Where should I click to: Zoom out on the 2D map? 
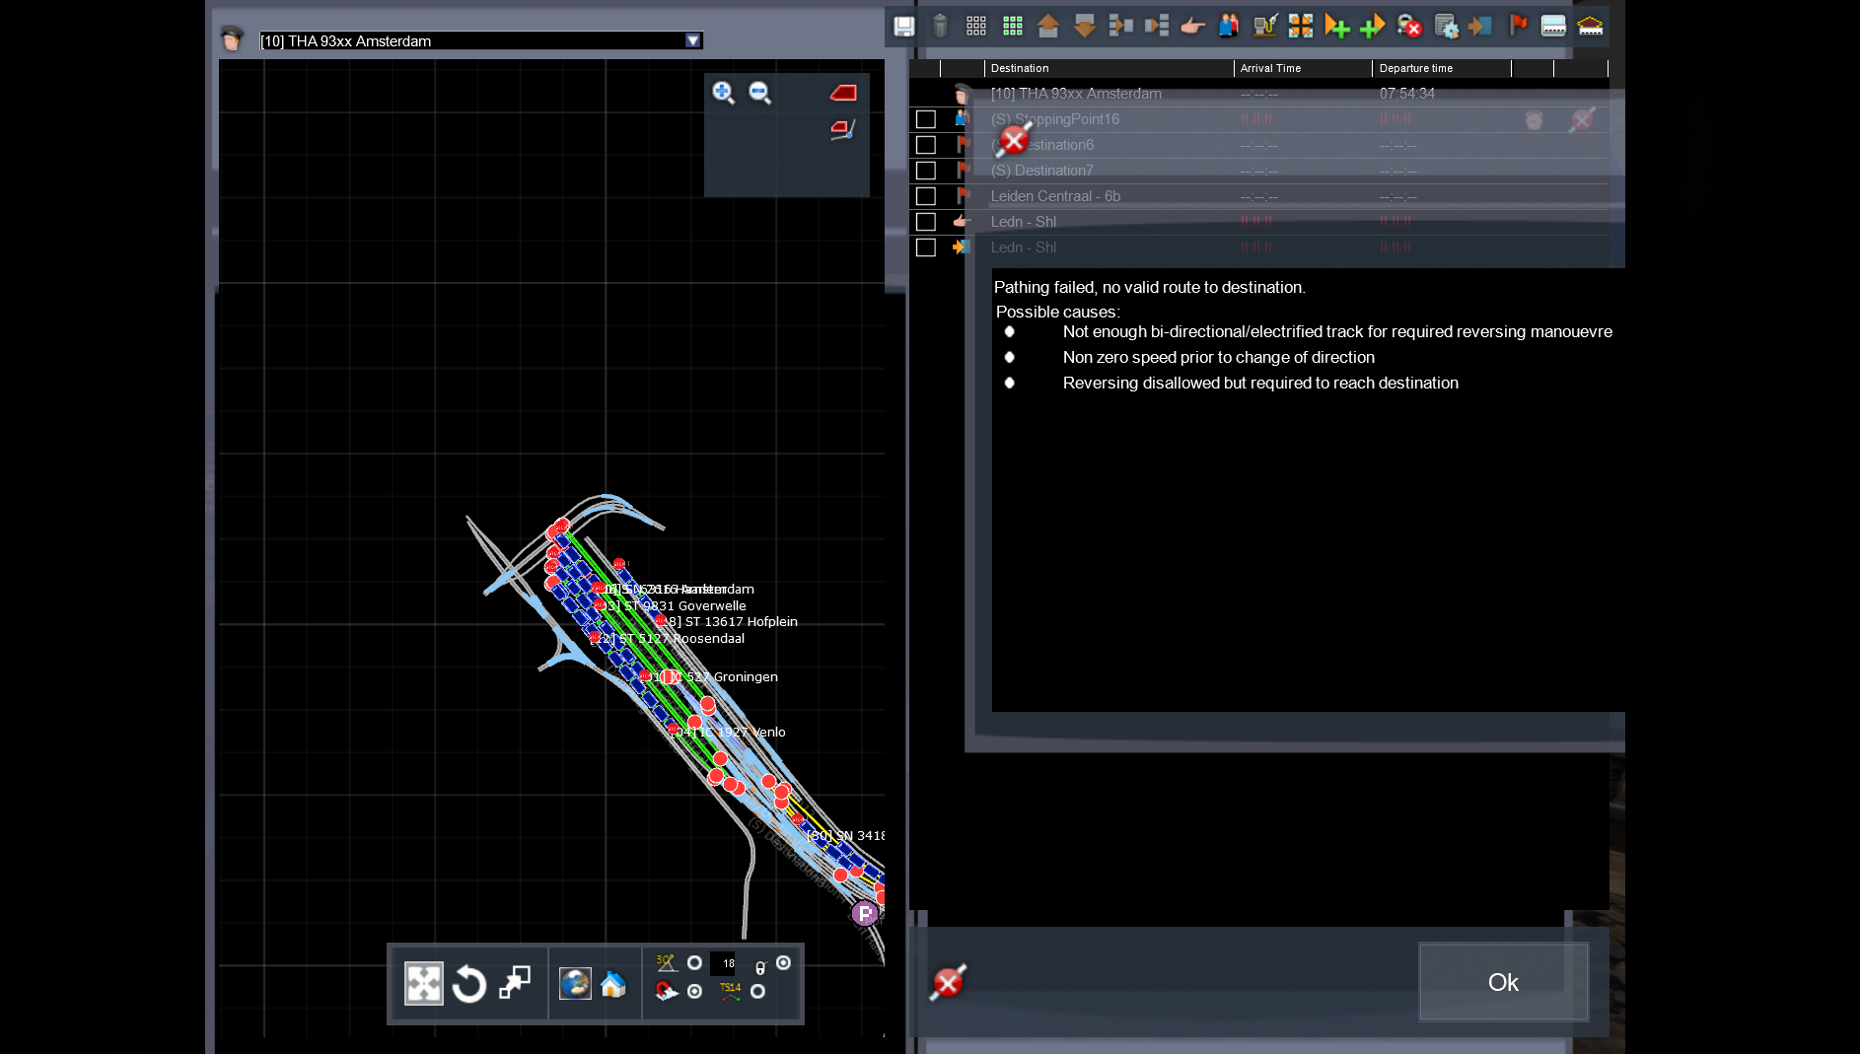click(759, 93)
